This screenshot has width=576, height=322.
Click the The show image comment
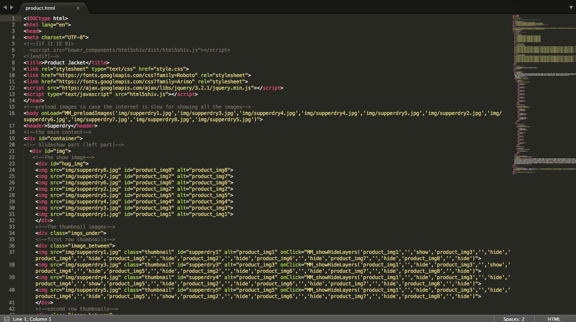pyautogui.click(x=64, y=157)
